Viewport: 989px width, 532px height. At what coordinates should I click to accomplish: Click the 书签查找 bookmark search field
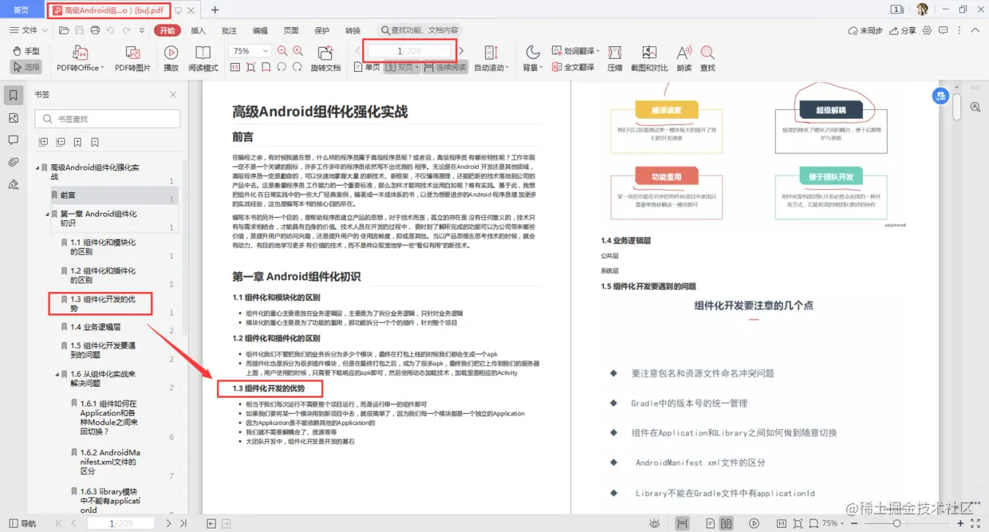[108, 119]
